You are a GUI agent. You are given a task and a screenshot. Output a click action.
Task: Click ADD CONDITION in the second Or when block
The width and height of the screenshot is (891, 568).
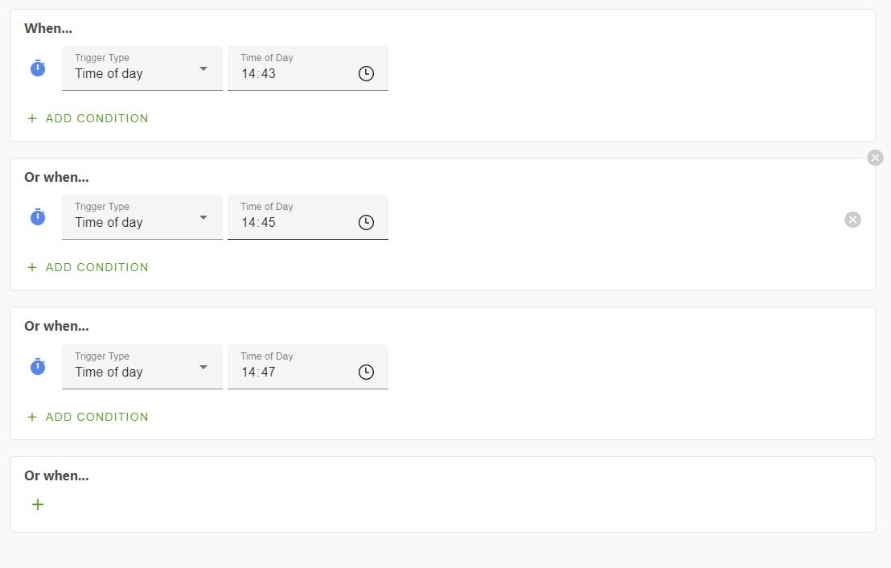coord(94,267)
